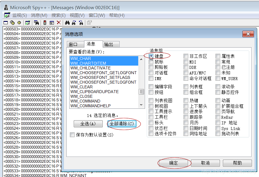
Task: Open the 窗口(W) menu
Action: pos(97,15)
